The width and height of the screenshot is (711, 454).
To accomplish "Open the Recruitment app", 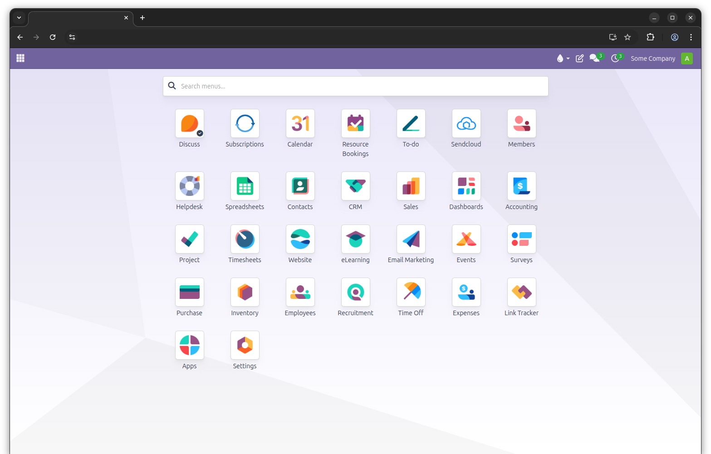I will (355, 293).
